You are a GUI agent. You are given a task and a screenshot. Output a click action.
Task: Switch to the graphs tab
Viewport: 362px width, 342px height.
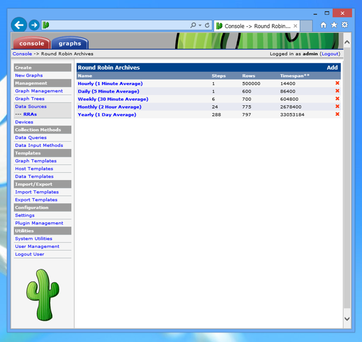click(x=70, y=44)
